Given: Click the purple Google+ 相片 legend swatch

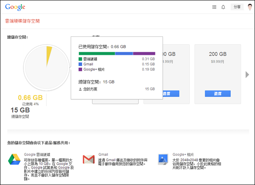Looking at the screenshot, I should click(x=80, y=69).
